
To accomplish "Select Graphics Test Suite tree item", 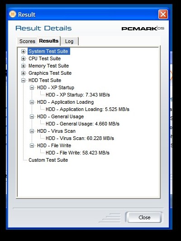I will pyautogui.click(x=50, y=73).
